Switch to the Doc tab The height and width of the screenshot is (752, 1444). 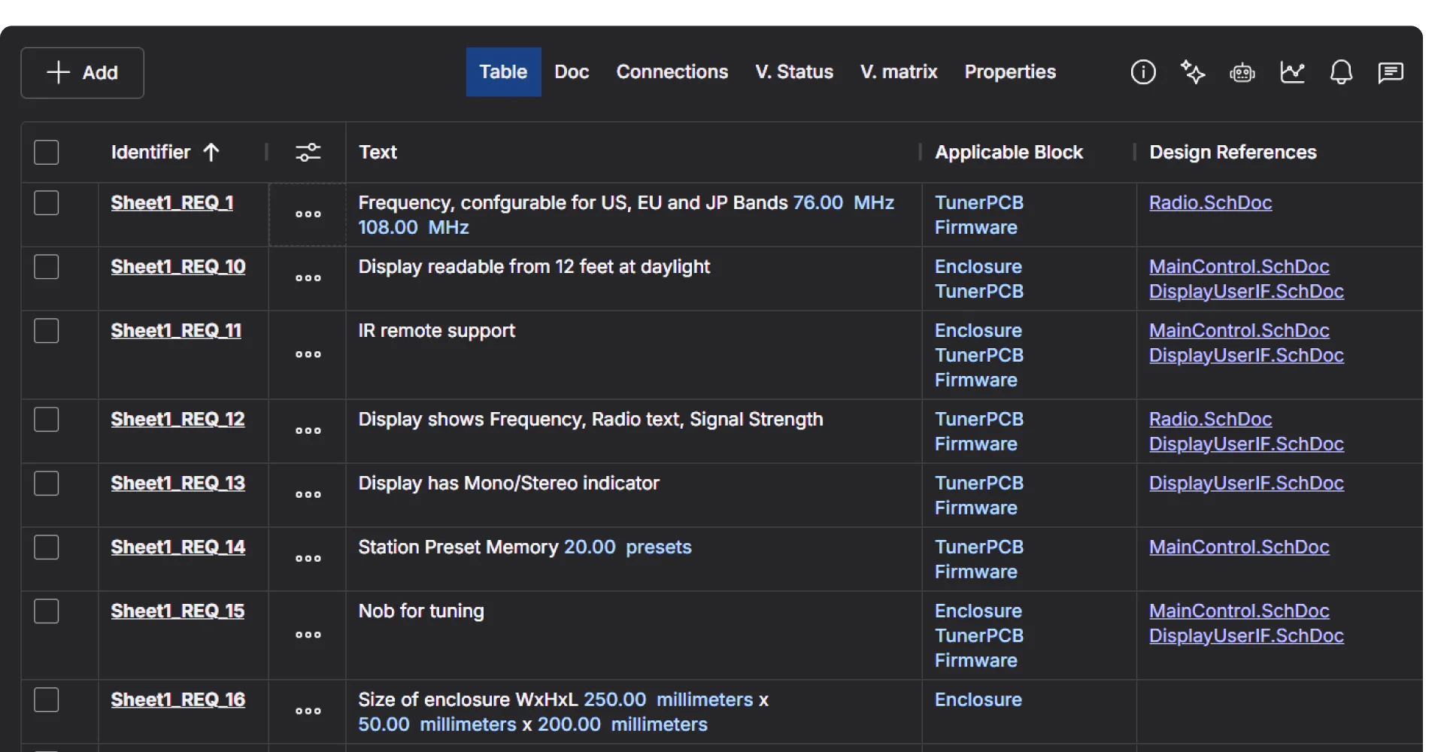(x=572, y=72)
